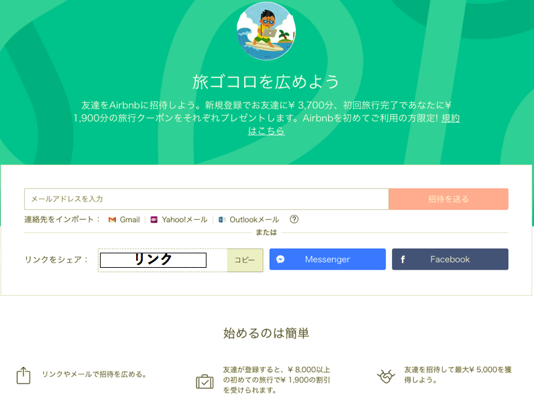
Task: Click the 友達を招待して最大¥ 5,000 text
Action: pyautogui.click(x=458, y=375)
